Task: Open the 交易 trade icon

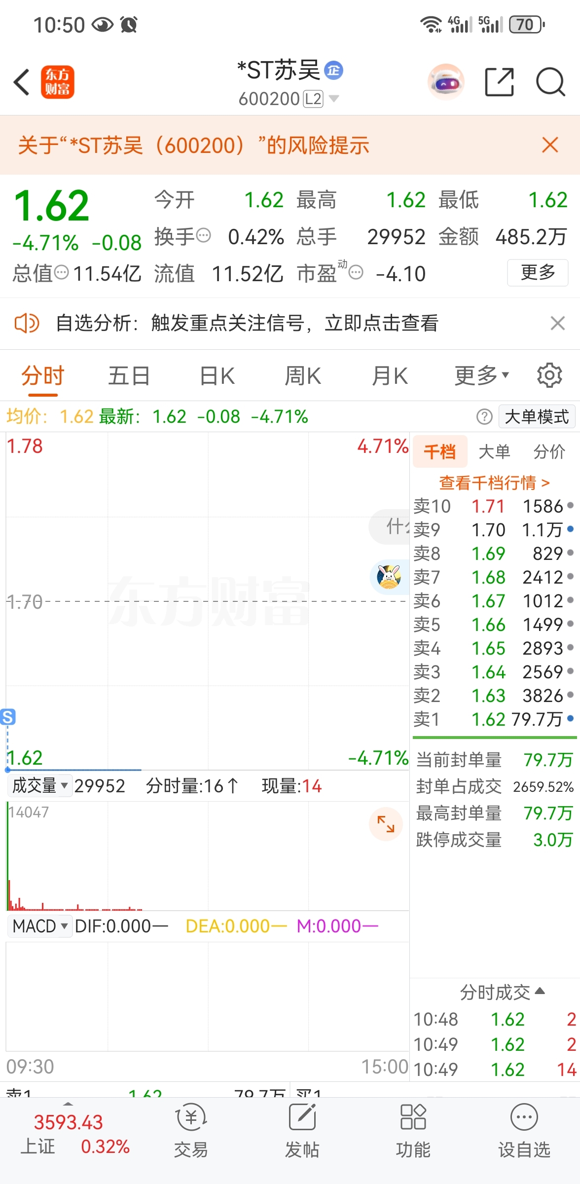Action: pos(191,1132)
